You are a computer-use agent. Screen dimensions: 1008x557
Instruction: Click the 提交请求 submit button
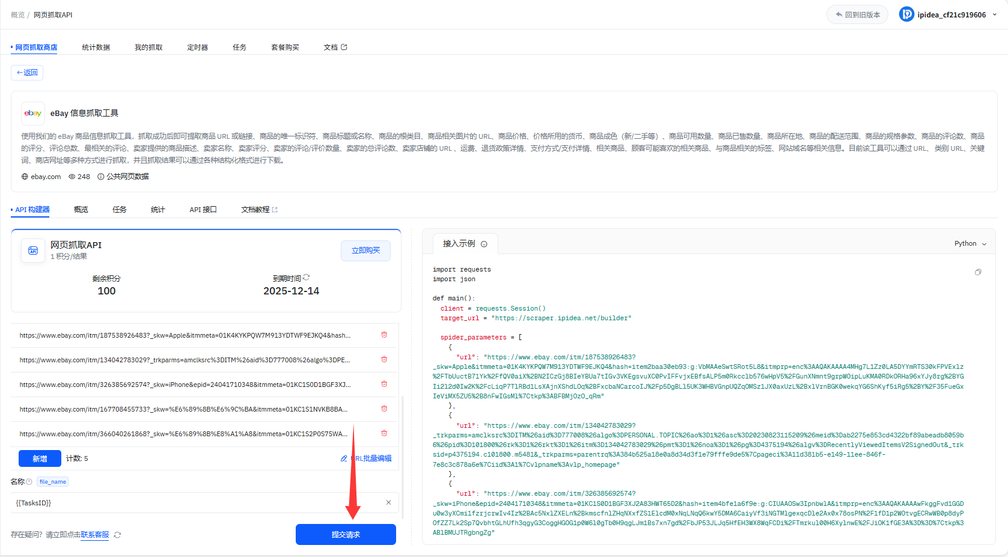pos(346,535)
